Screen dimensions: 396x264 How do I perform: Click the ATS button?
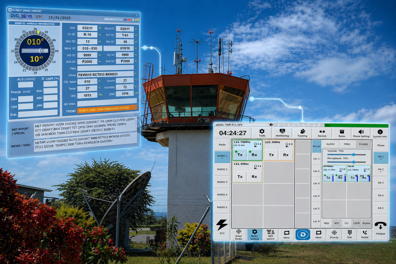click(x=336, y=223)
